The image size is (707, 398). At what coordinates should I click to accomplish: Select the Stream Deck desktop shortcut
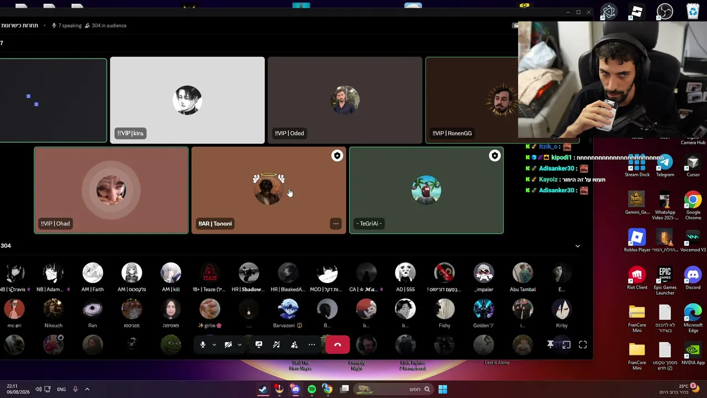pyautogui.click(x=637, y=166)
